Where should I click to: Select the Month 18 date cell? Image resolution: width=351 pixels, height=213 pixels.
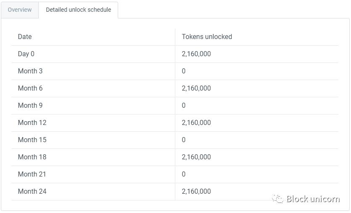[32, 157]
